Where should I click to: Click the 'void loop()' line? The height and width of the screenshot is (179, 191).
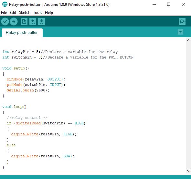click(14, 107)
